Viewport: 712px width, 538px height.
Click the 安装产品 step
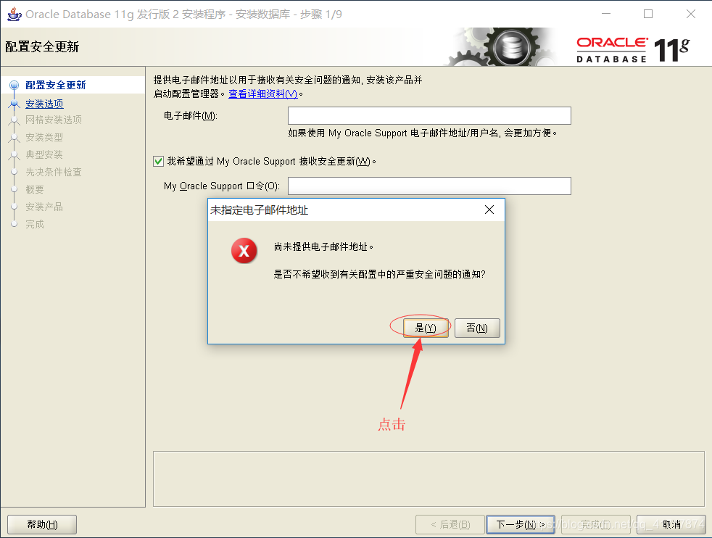44,207
